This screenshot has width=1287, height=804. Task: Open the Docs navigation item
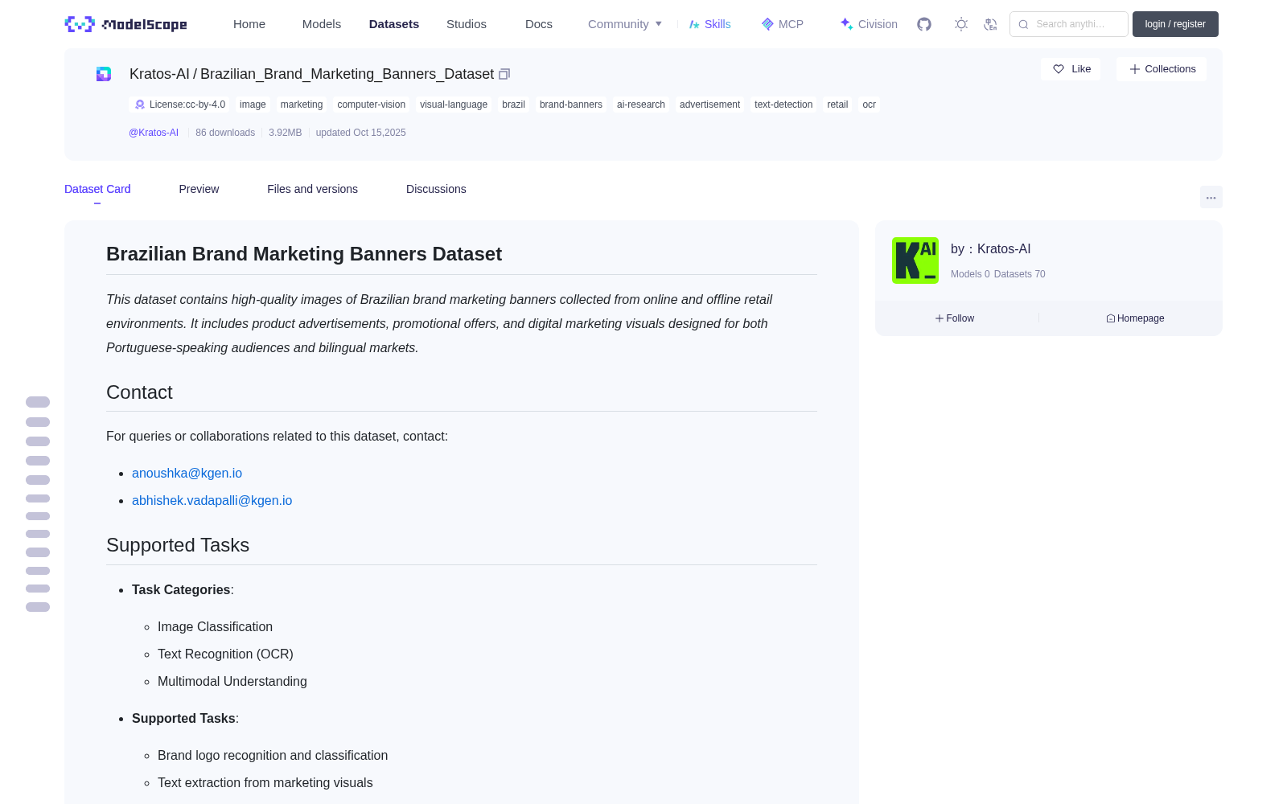point(539,24)
